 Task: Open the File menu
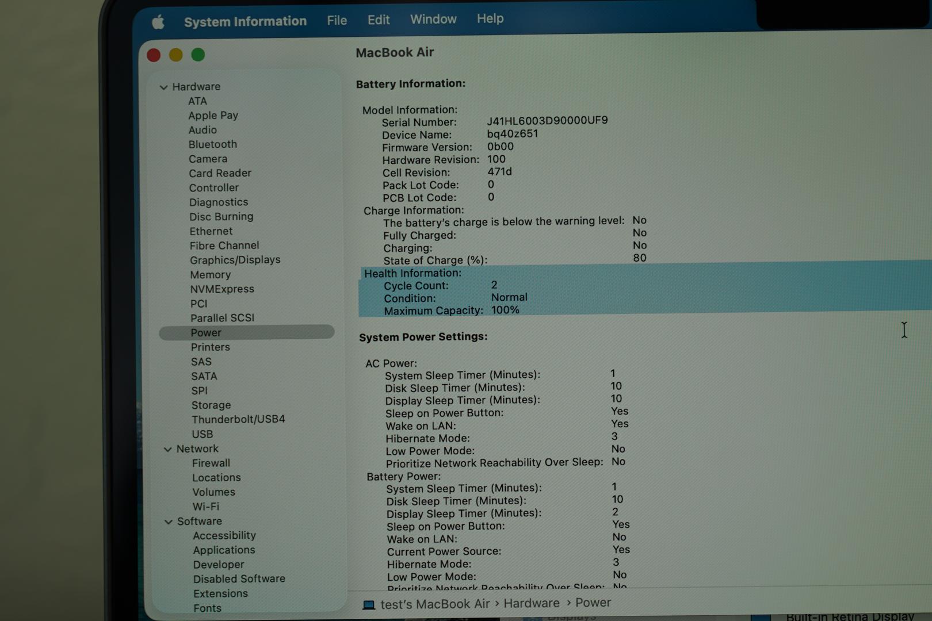click(x=337, y=21)
